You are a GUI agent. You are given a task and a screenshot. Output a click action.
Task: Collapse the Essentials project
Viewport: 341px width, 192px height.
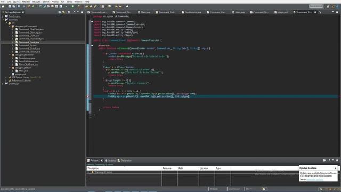3,20
